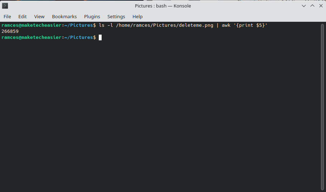
Task: Click the second ~/Pictures prompt path
Action: pos(79,37)
